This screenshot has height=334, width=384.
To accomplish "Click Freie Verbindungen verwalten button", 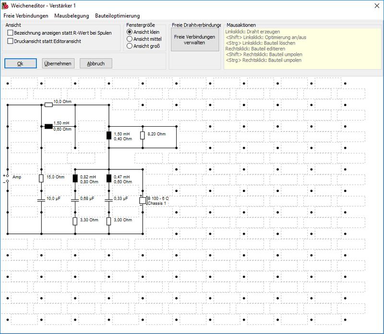I will point(194,39).
